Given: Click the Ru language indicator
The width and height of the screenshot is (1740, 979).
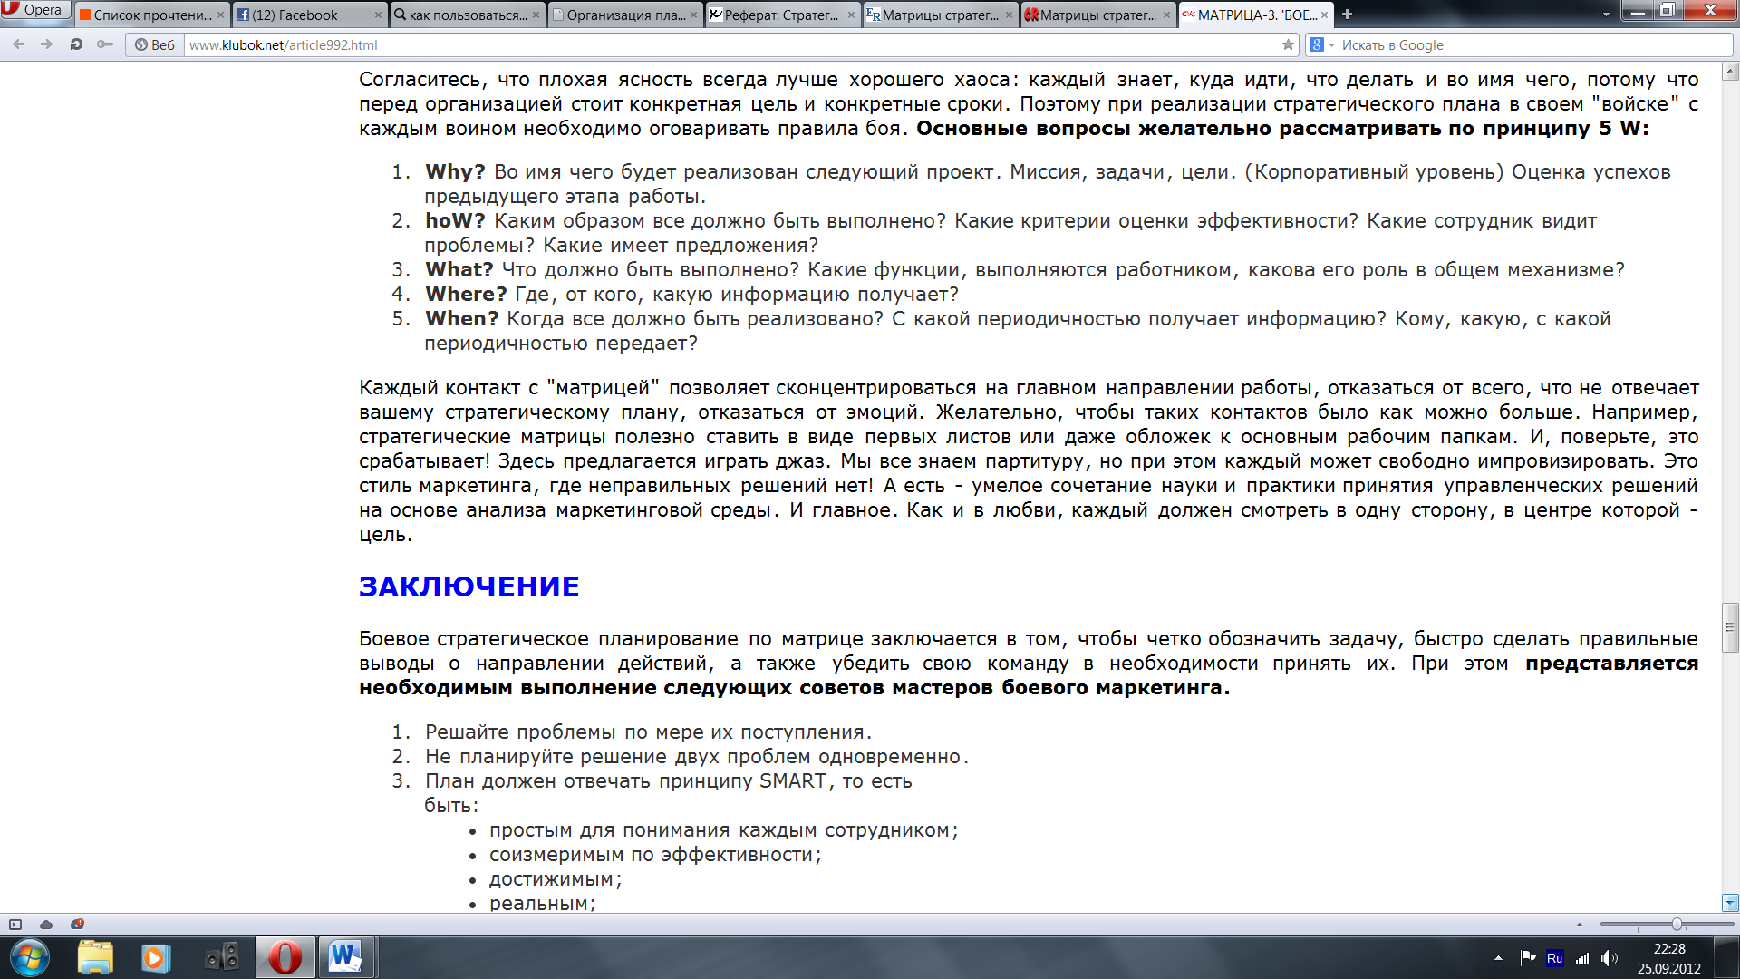Looking at the screenshot, I should [x=1554, y=958].
